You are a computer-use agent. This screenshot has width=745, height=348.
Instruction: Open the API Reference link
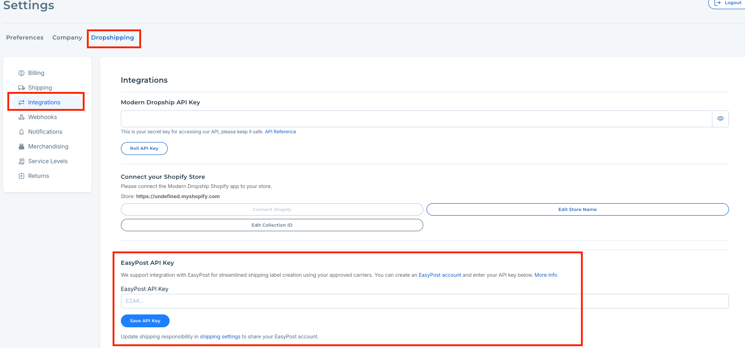[x=280, y=132]
